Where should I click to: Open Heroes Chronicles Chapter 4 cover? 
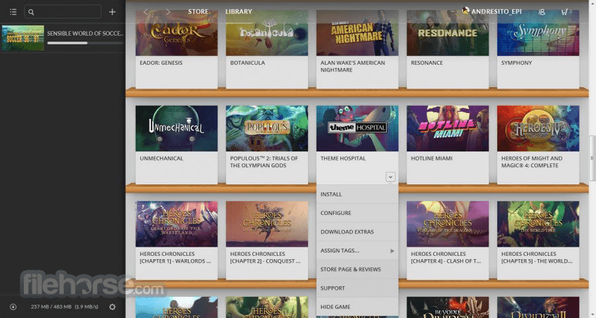(x=448, y=224)
